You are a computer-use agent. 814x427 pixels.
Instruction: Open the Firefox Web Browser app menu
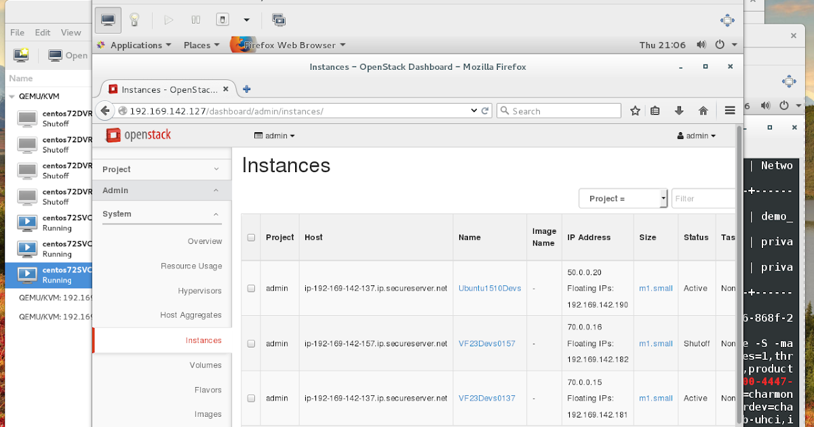pos(289,45)
